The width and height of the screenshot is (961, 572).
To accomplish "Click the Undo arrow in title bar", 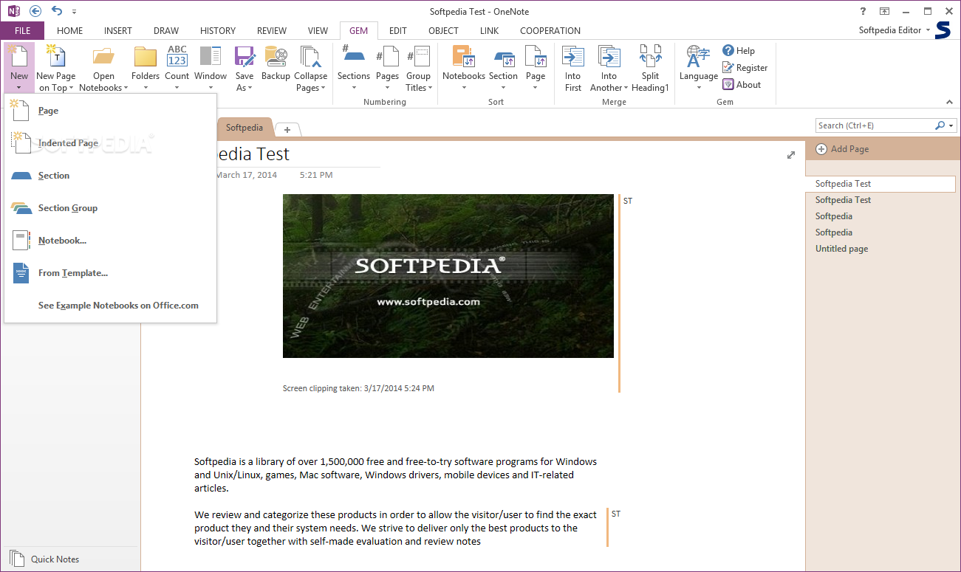I will coord(57,11).
